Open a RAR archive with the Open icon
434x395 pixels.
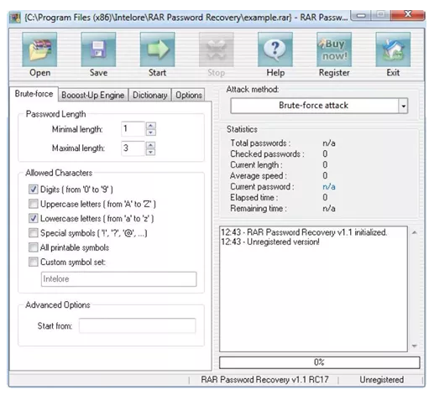(x=39, y=49)
